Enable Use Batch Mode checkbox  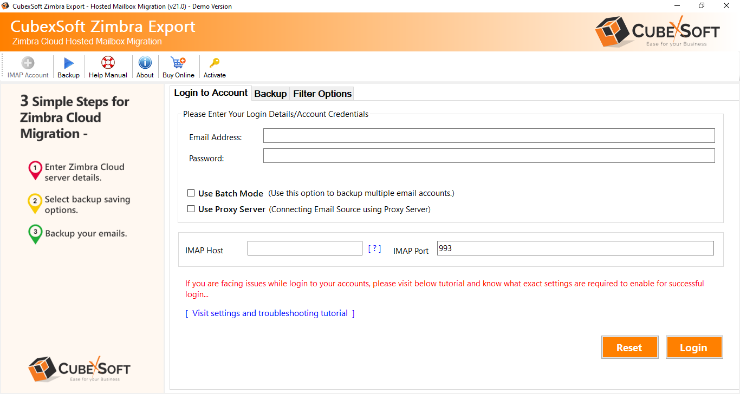coord(191,193)
